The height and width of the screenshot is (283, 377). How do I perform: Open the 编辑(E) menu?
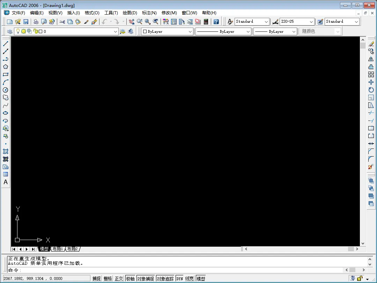37,13
